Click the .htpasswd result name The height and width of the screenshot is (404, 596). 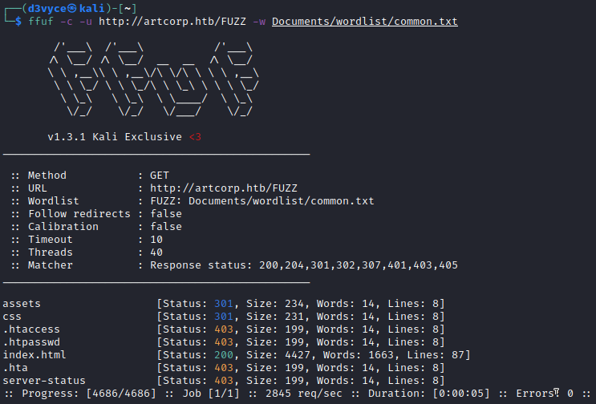(31, 342)
